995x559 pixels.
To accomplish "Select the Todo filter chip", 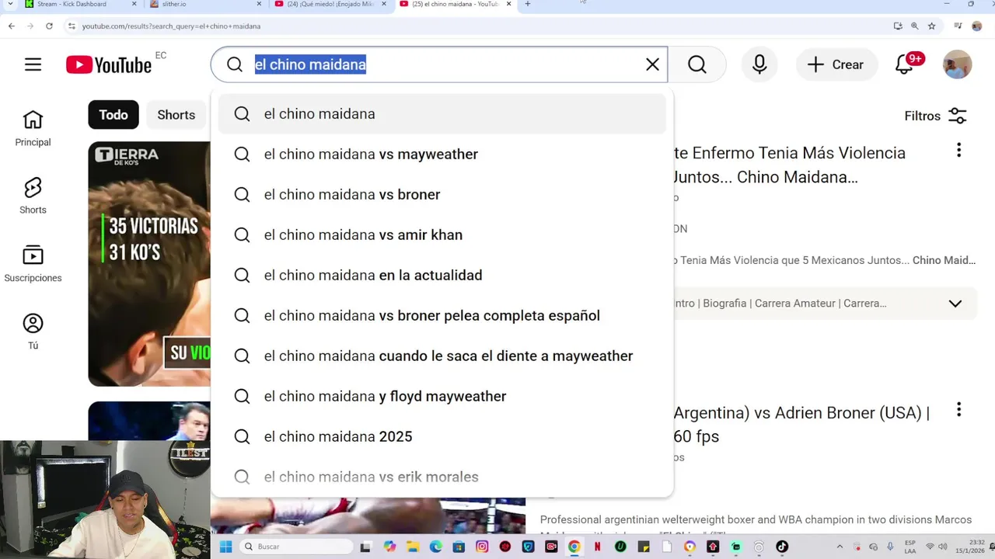I will tap(113, 115).
